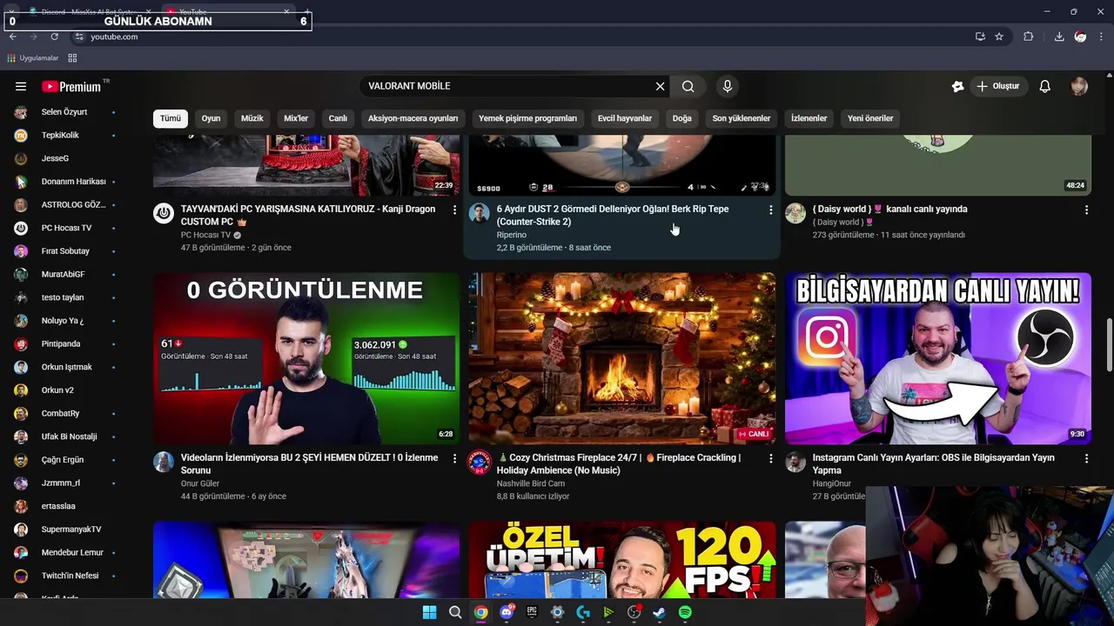Open Discord from the taskbar
Viewport: 1114px width, 626px height.
point(507,612)
